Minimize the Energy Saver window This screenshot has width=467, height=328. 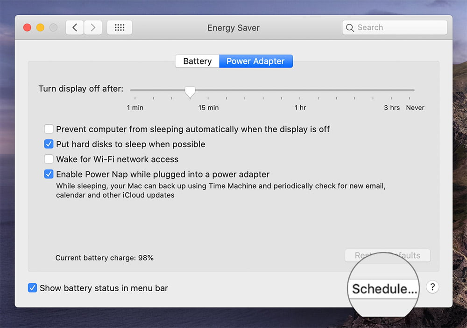click(40, 27)
